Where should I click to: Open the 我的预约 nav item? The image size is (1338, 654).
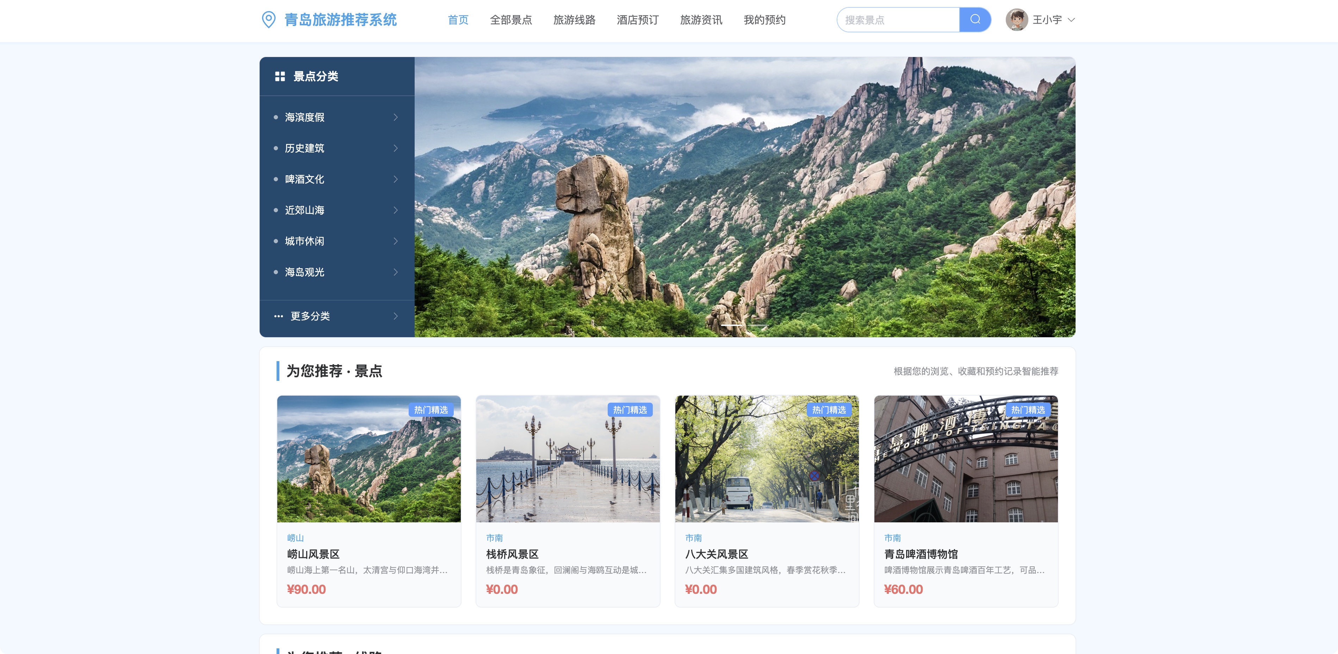[764, 20]
